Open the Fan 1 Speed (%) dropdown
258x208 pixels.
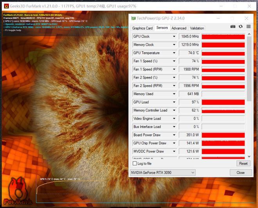coord(174,61)
